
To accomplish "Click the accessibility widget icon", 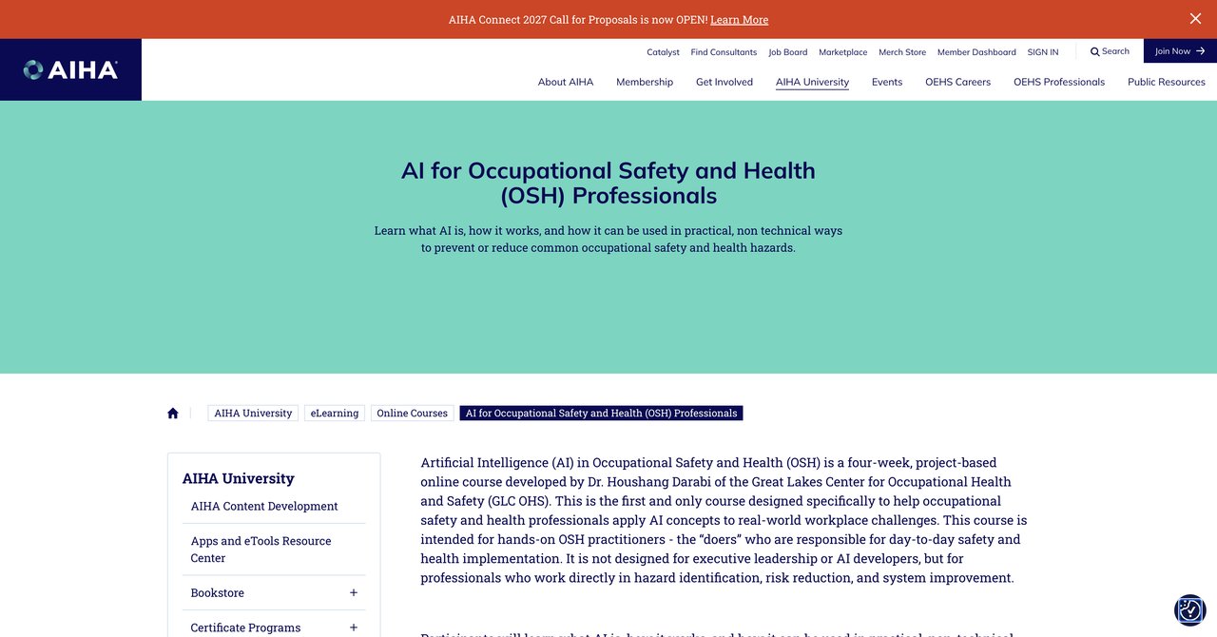I will click(1189, 609).
